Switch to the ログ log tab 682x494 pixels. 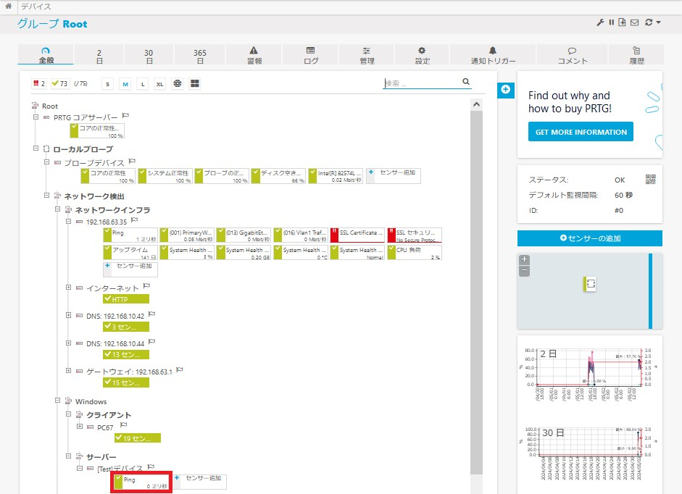tap(310, 55)
